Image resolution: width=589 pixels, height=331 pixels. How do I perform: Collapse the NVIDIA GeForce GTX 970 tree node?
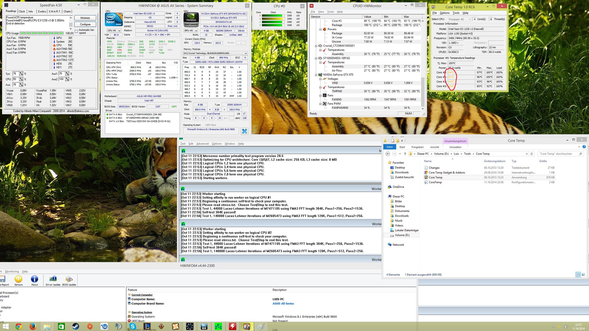[x=316, y=75]
